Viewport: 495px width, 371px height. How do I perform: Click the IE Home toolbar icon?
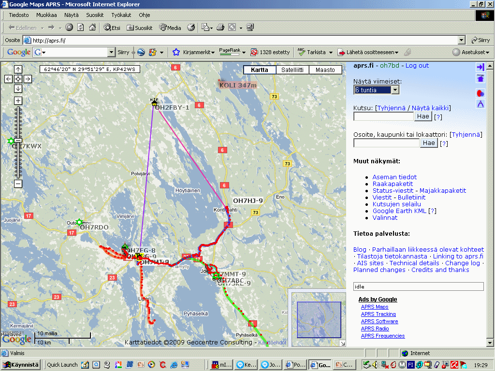tap(92, 28)
